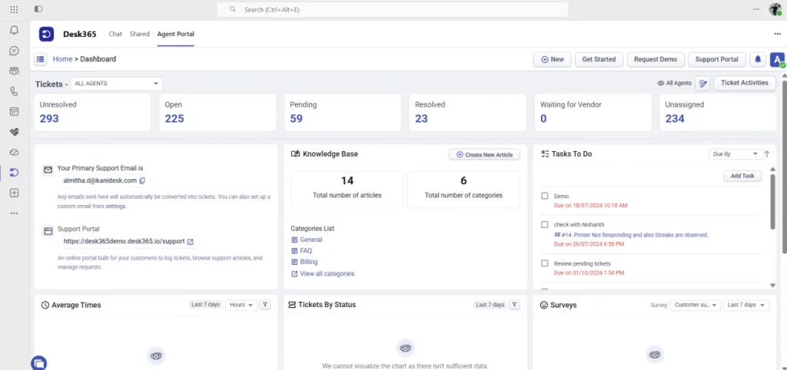Screen dimensions: 787x370
Task: Open the OneDrive cloud icon
Action: coord(14,152)
